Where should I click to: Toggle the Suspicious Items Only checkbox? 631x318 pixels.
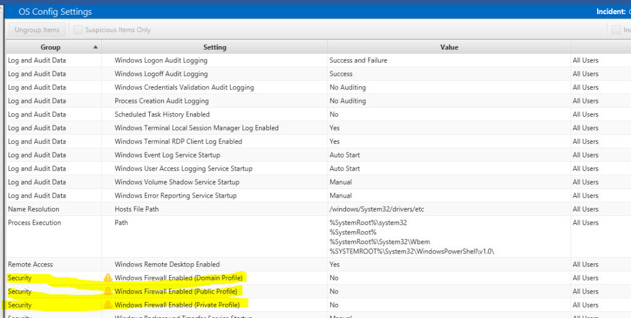[78, 30]
